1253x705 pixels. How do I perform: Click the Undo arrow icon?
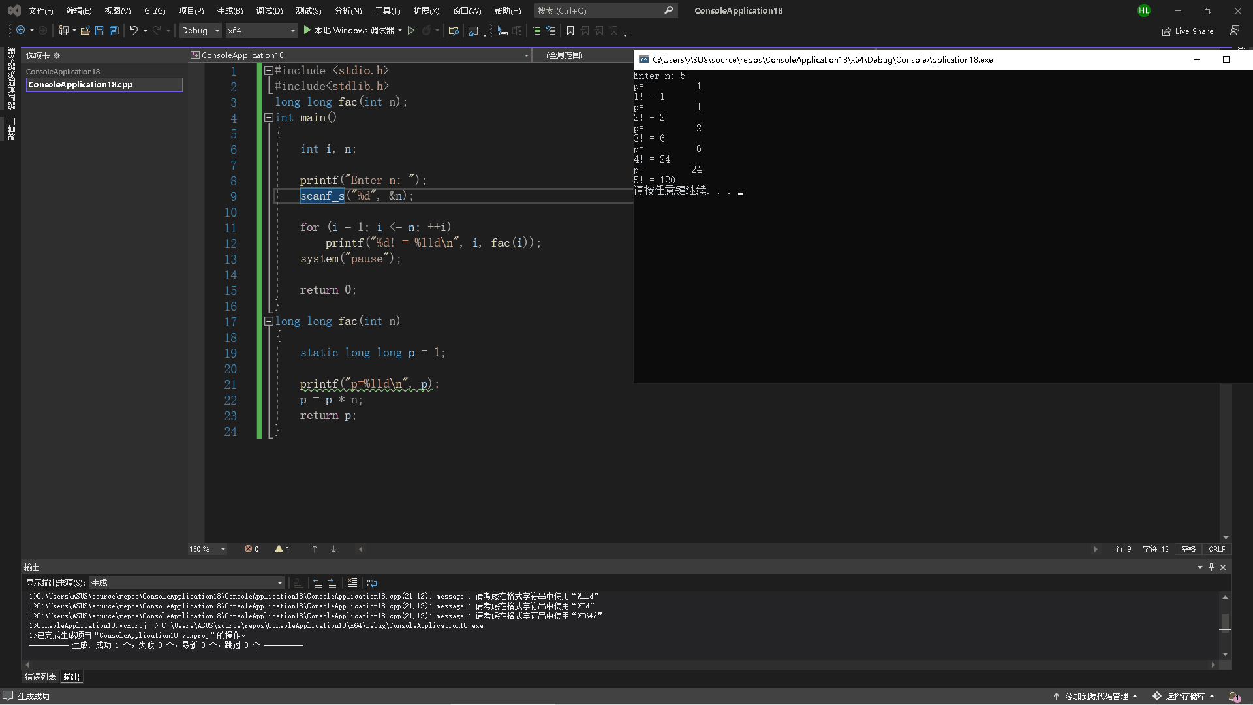[x=134, y=31]
